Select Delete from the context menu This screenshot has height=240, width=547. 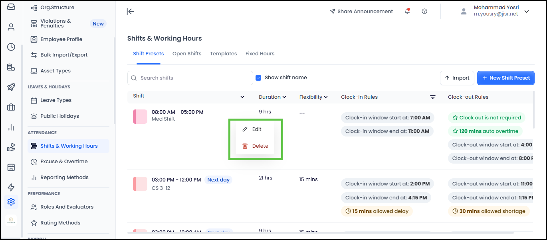click(256, 146)
